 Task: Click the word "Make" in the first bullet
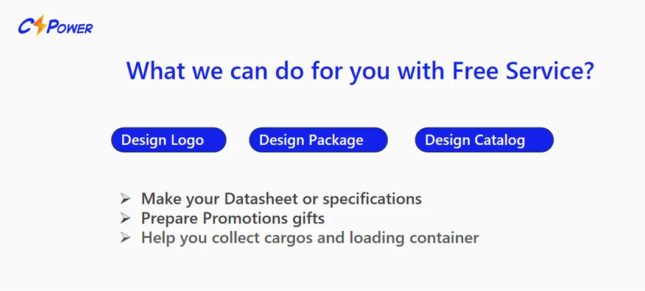click(x=159, y=199)
